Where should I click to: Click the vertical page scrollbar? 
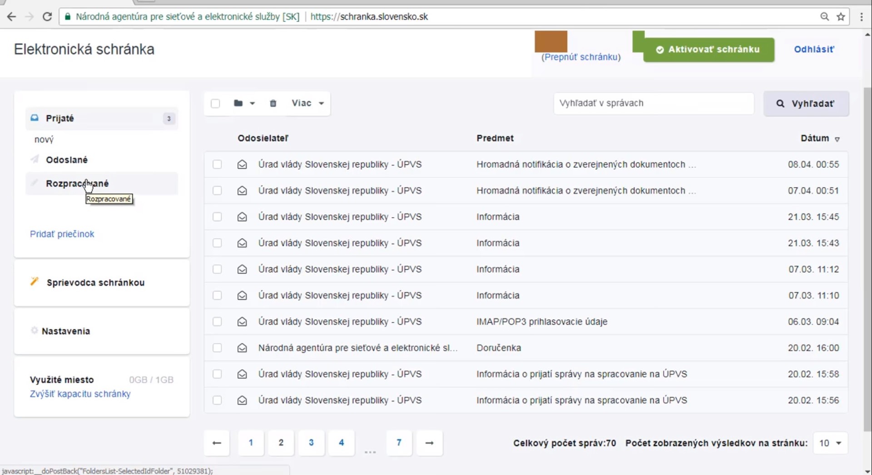[867, 259]
